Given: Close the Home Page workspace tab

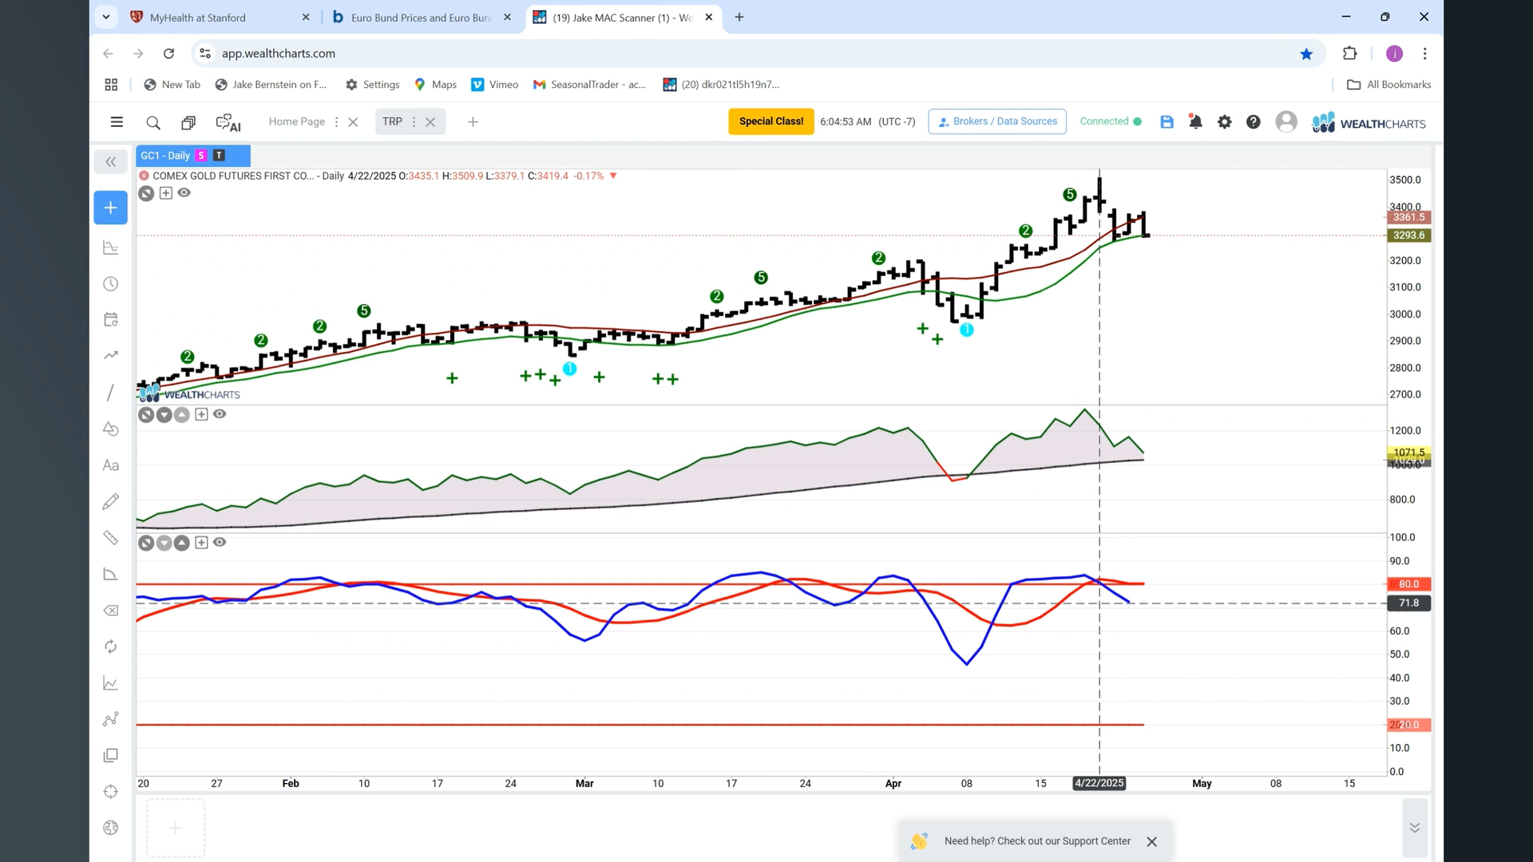Looking at the screenshot, I should (x=353, y=122).
